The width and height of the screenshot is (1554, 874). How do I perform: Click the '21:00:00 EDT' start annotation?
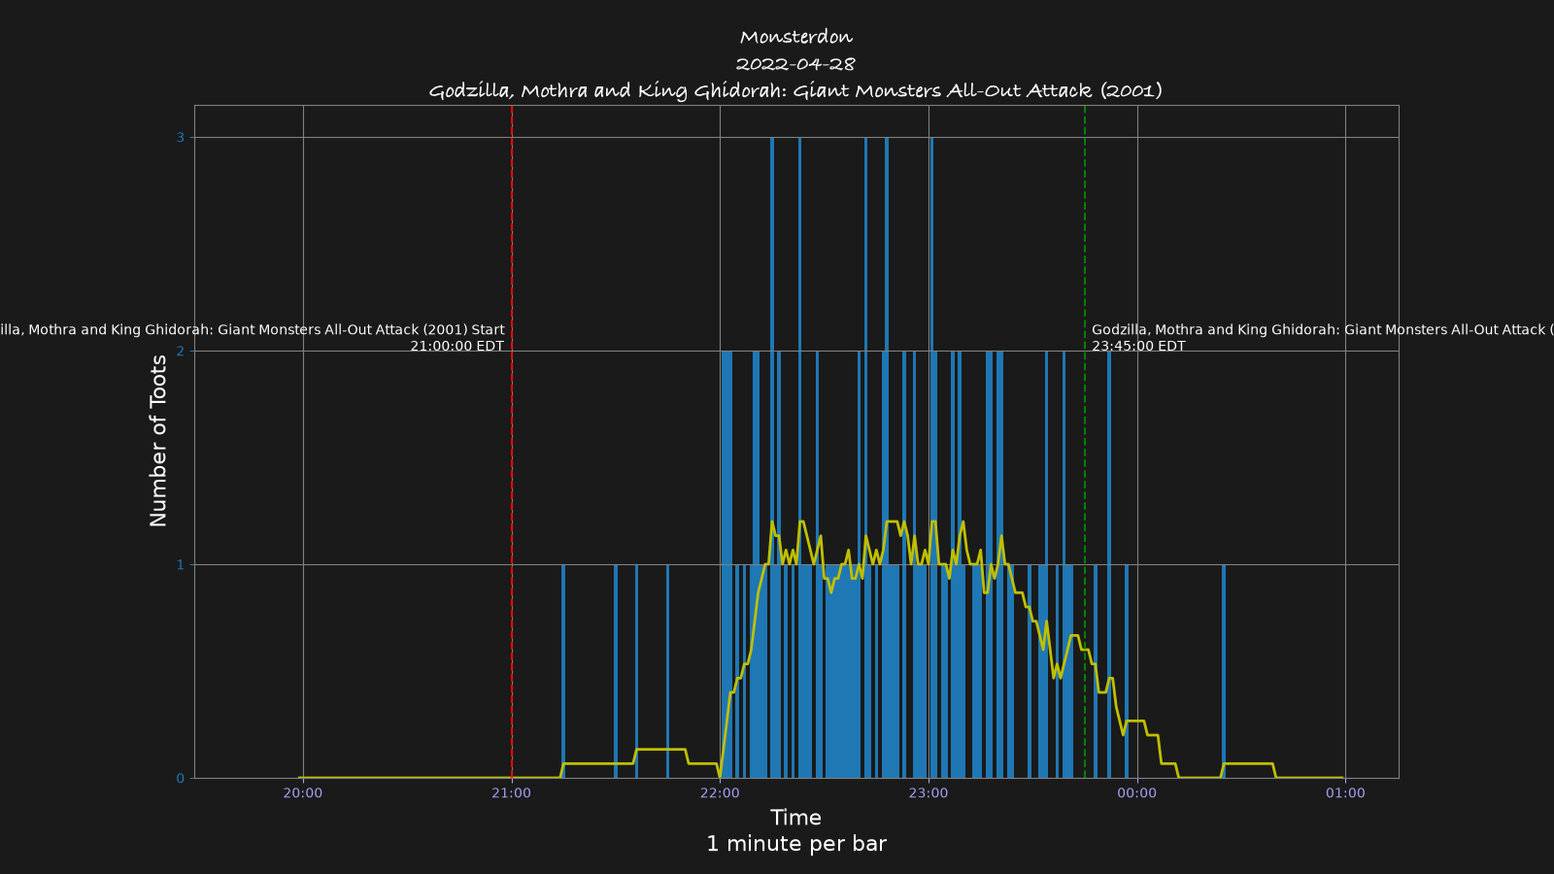(x=456, y=346)
